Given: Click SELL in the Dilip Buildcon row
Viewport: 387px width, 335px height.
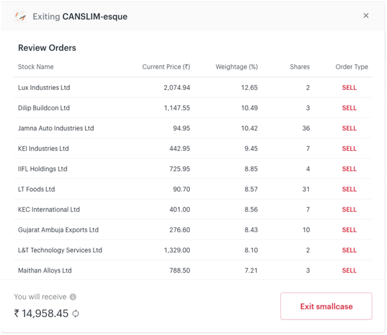Looking at the screenshot, I should point(349,108).
